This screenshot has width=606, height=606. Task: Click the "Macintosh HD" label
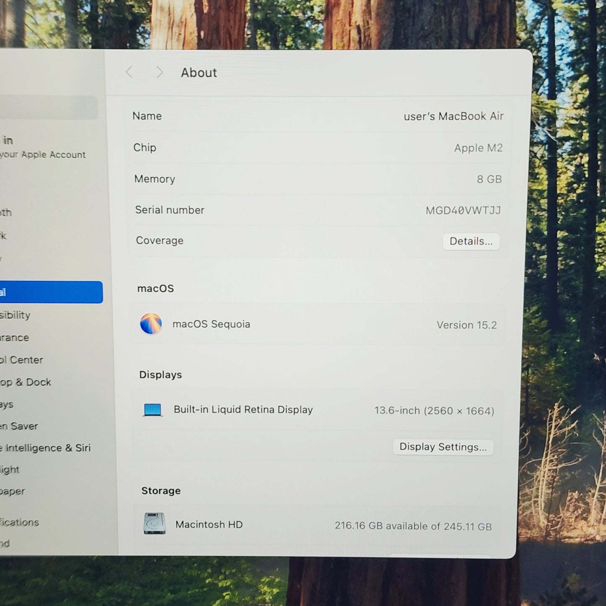[x=209, y=524]
